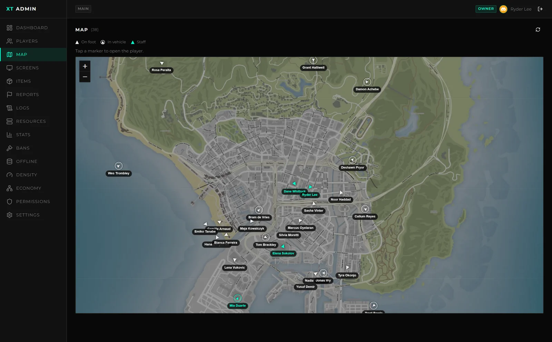Click the Offline database icon

point(9,161)
